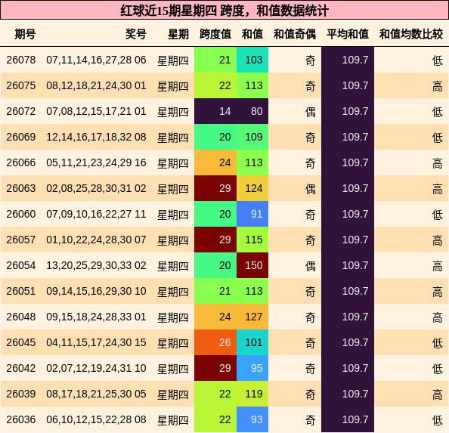The width and height of the screenshot is (449, 433).
Task: Select issue number 26054
Action: click(21, 265)
